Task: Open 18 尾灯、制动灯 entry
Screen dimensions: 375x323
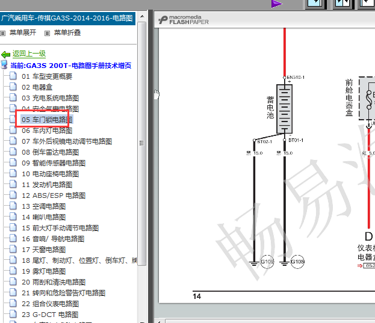Action: click(79, 260)
